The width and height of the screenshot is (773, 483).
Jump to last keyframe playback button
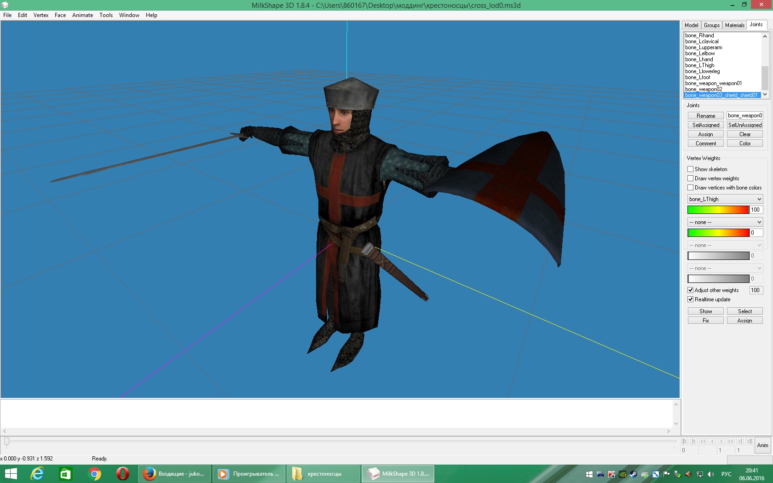749,441
